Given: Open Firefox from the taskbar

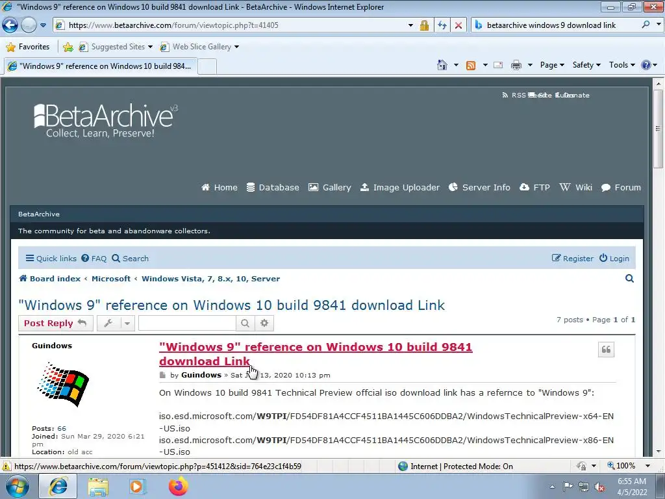Looking at the screenshot, I should point(178,486).
